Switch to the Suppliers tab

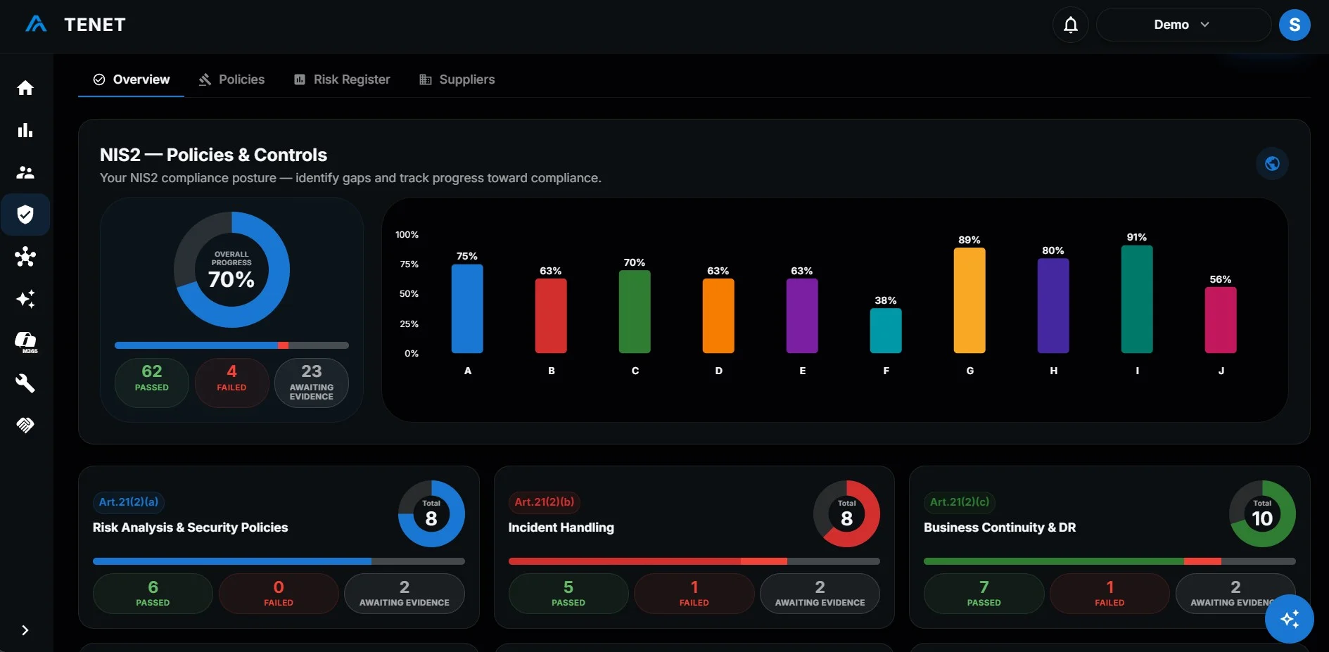[457, 79]
